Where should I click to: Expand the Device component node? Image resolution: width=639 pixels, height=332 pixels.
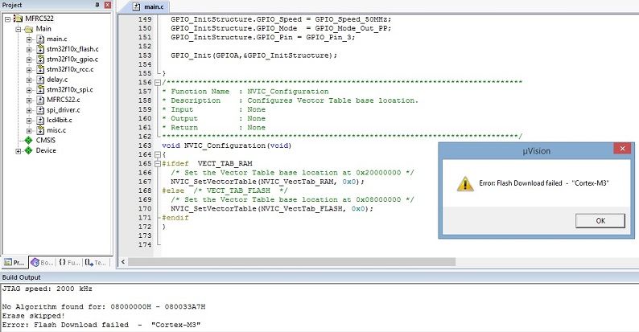(x=19, y=151)
